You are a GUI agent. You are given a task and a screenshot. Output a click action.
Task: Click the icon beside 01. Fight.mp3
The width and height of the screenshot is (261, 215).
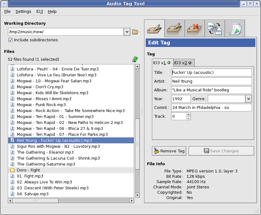pos(12,176)
